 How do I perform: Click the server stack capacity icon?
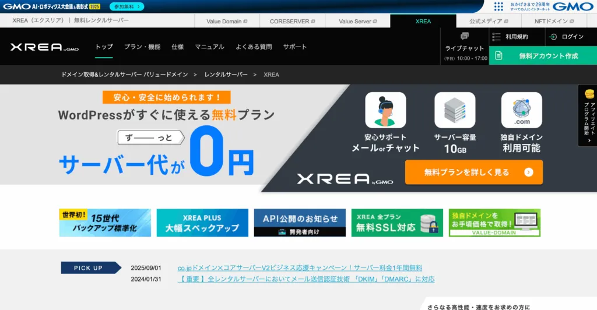(x=455, y=110)
